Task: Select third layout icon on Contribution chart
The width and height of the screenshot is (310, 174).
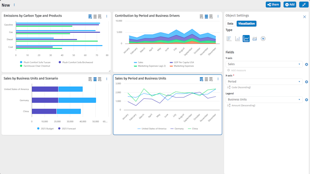Action: [211, 17]
